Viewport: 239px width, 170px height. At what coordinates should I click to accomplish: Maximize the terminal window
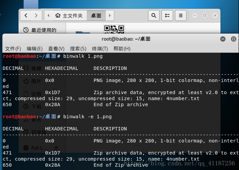(x=234, y=39)
